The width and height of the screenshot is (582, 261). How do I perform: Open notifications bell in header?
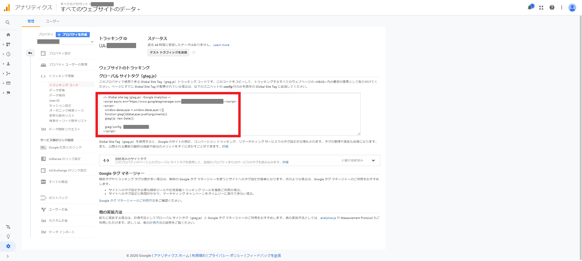[530, 7]
